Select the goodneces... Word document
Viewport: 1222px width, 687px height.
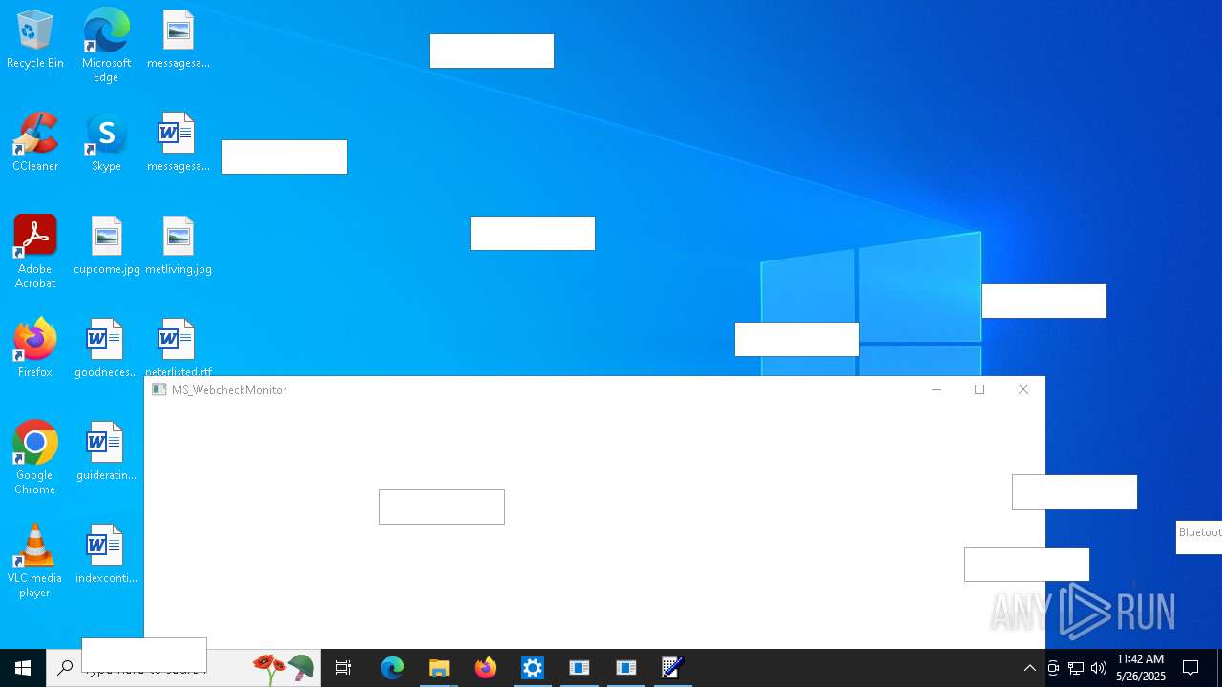106,349
